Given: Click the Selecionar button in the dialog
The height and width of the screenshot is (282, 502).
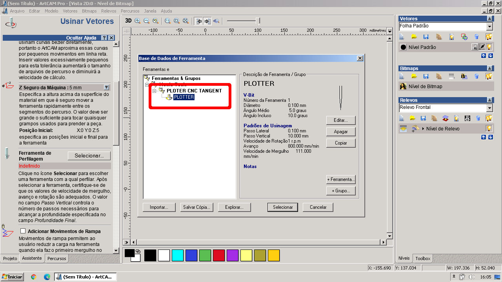Looking at the screenshot, I should (x=282, y=207).
